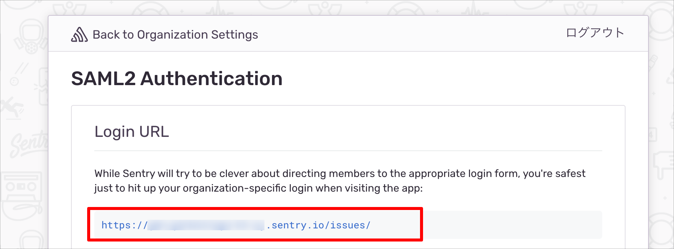Click the 'While Sentry will try' description text

click(x=340, y=181)
